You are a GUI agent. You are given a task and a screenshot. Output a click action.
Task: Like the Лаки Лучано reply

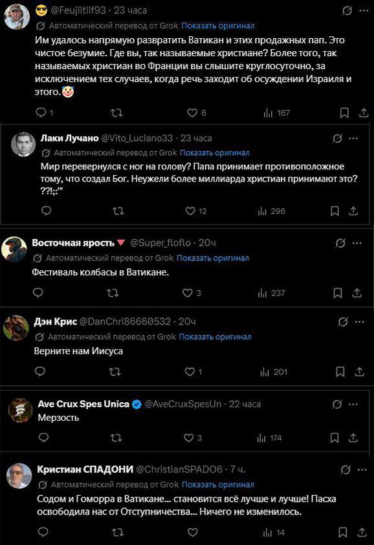(190, 211)
